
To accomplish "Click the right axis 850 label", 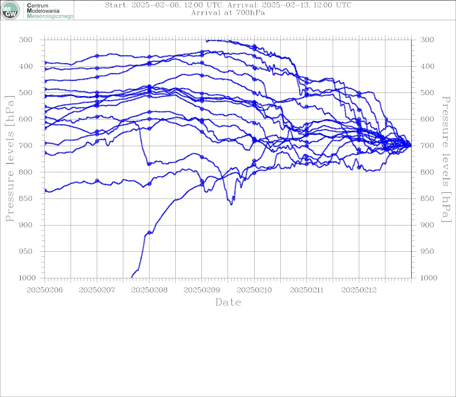I will point(427,198).
